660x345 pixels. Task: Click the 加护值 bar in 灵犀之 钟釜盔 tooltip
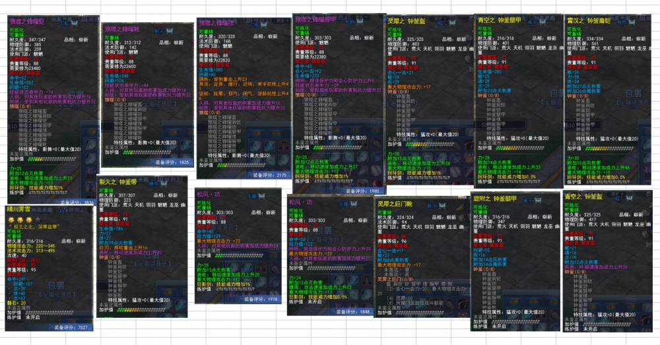[430, 144]
